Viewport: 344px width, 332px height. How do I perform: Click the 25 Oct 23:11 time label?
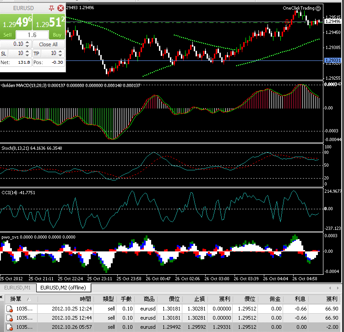pos(99,279)
